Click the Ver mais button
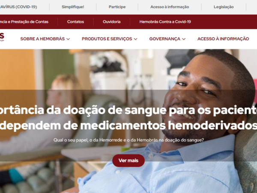Screen dimensions: 257x193 coord(128,160)
